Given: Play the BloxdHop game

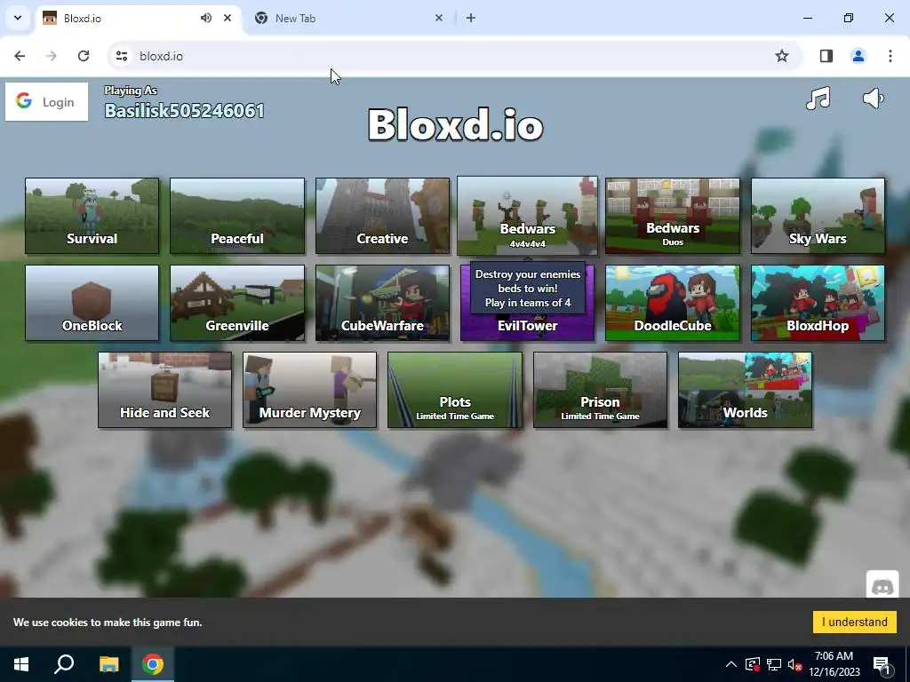Looking at the screenshot, I should coord(818,303).
